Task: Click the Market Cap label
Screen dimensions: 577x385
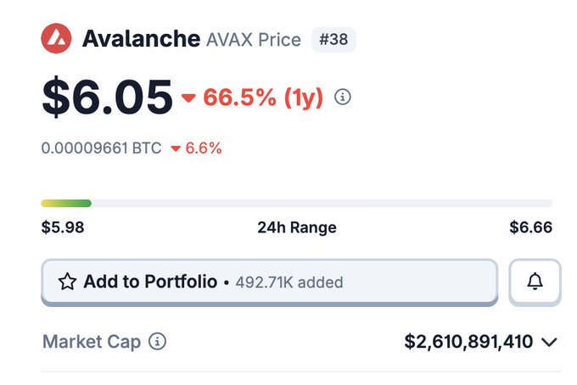Action: pyautogui.click(x=92, y=342)
